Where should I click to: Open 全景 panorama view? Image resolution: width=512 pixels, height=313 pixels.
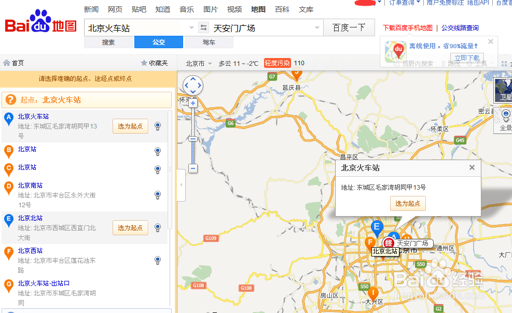503,121
